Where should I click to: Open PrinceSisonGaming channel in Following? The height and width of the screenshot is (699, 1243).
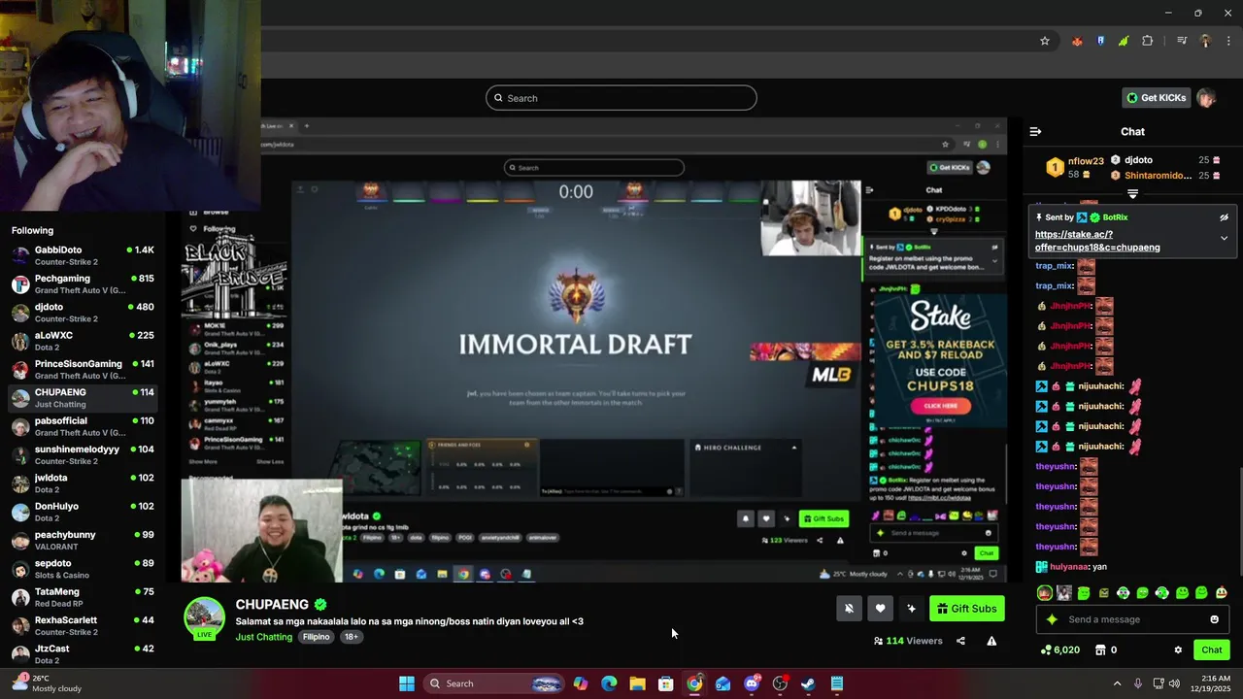[x=84, y=369]
